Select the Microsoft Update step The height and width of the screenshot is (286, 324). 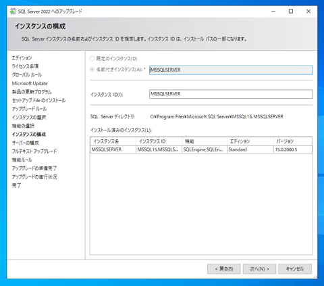30,83
